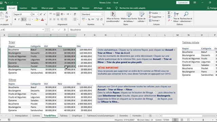Image resolution: width=217 pixels, height=122 pixels.
Task: Open the Formules ribbon tab
Action: 62,8
